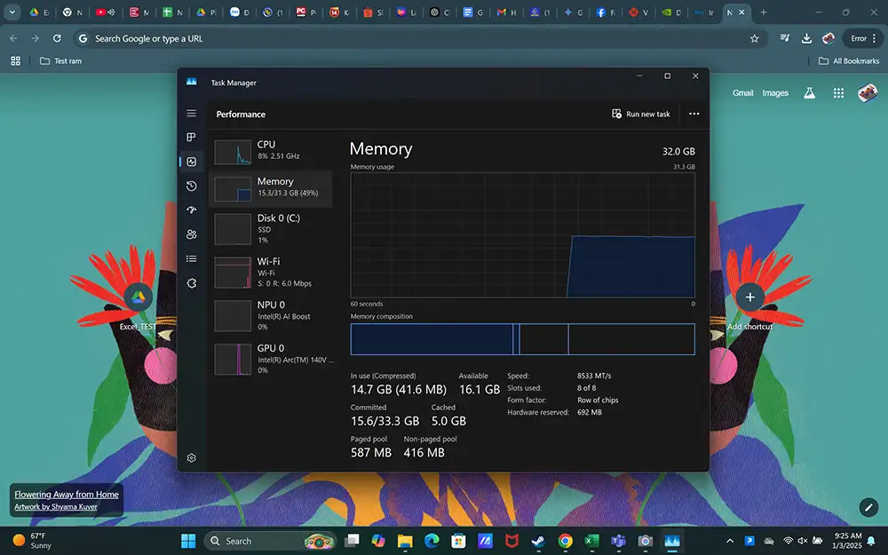The width and height of the screenshot is (888, 555).
Task: Open the tab search dropdown in Chrome
Action: click(12, 12)
